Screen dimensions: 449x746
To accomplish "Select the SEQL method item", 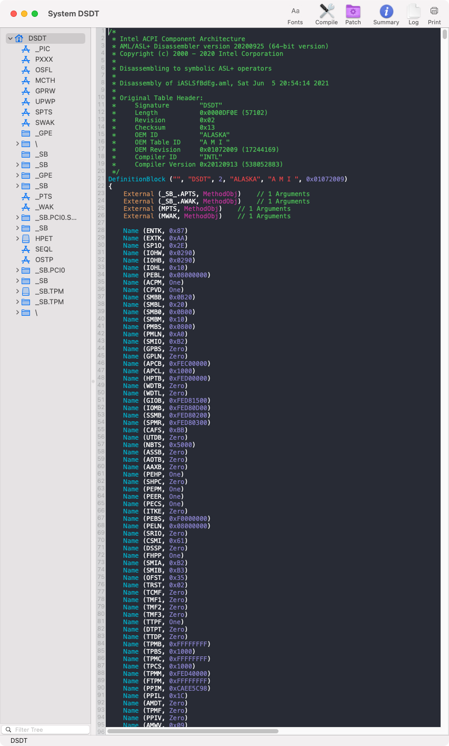I will click(44, 249).
